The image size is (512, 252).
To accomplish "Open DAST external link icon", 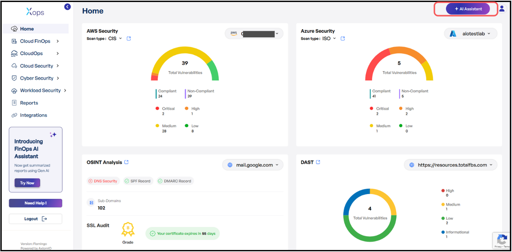I will (318, 162).
